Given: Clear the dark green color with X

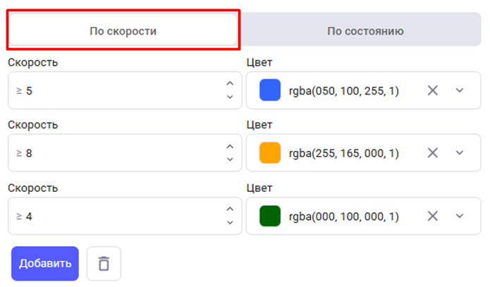Looking at the screenshot, I should tap(433, 216).
